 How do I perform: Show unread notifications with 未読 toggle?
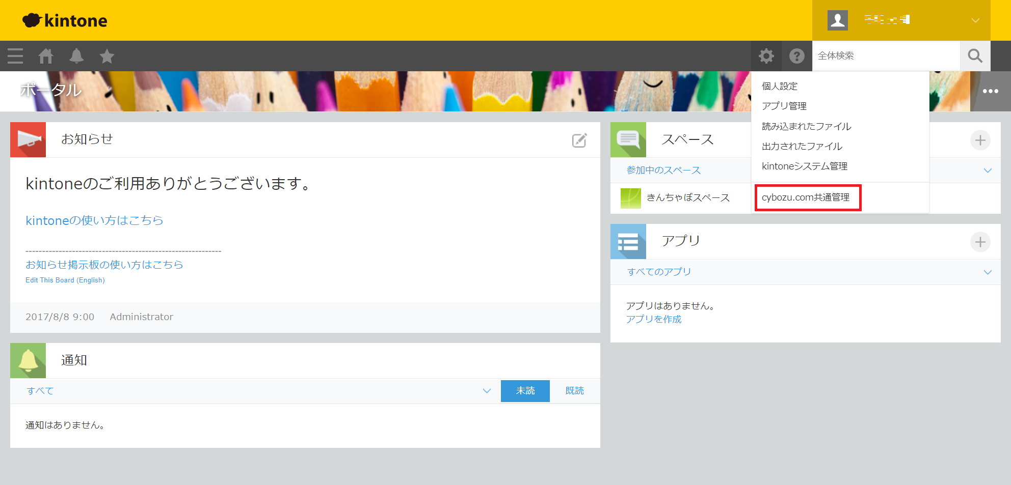tap(525, 391)
